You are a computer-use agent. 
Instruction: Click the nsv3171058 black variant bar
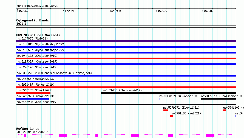(x=169, y=93)
